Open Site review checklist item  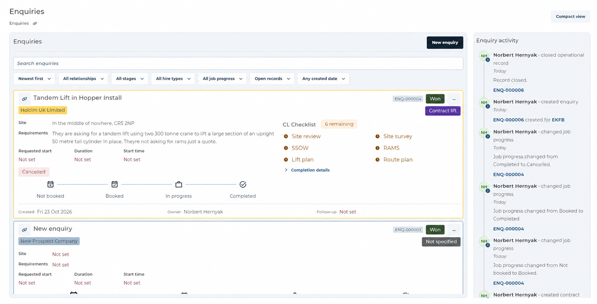click(306, 137)
